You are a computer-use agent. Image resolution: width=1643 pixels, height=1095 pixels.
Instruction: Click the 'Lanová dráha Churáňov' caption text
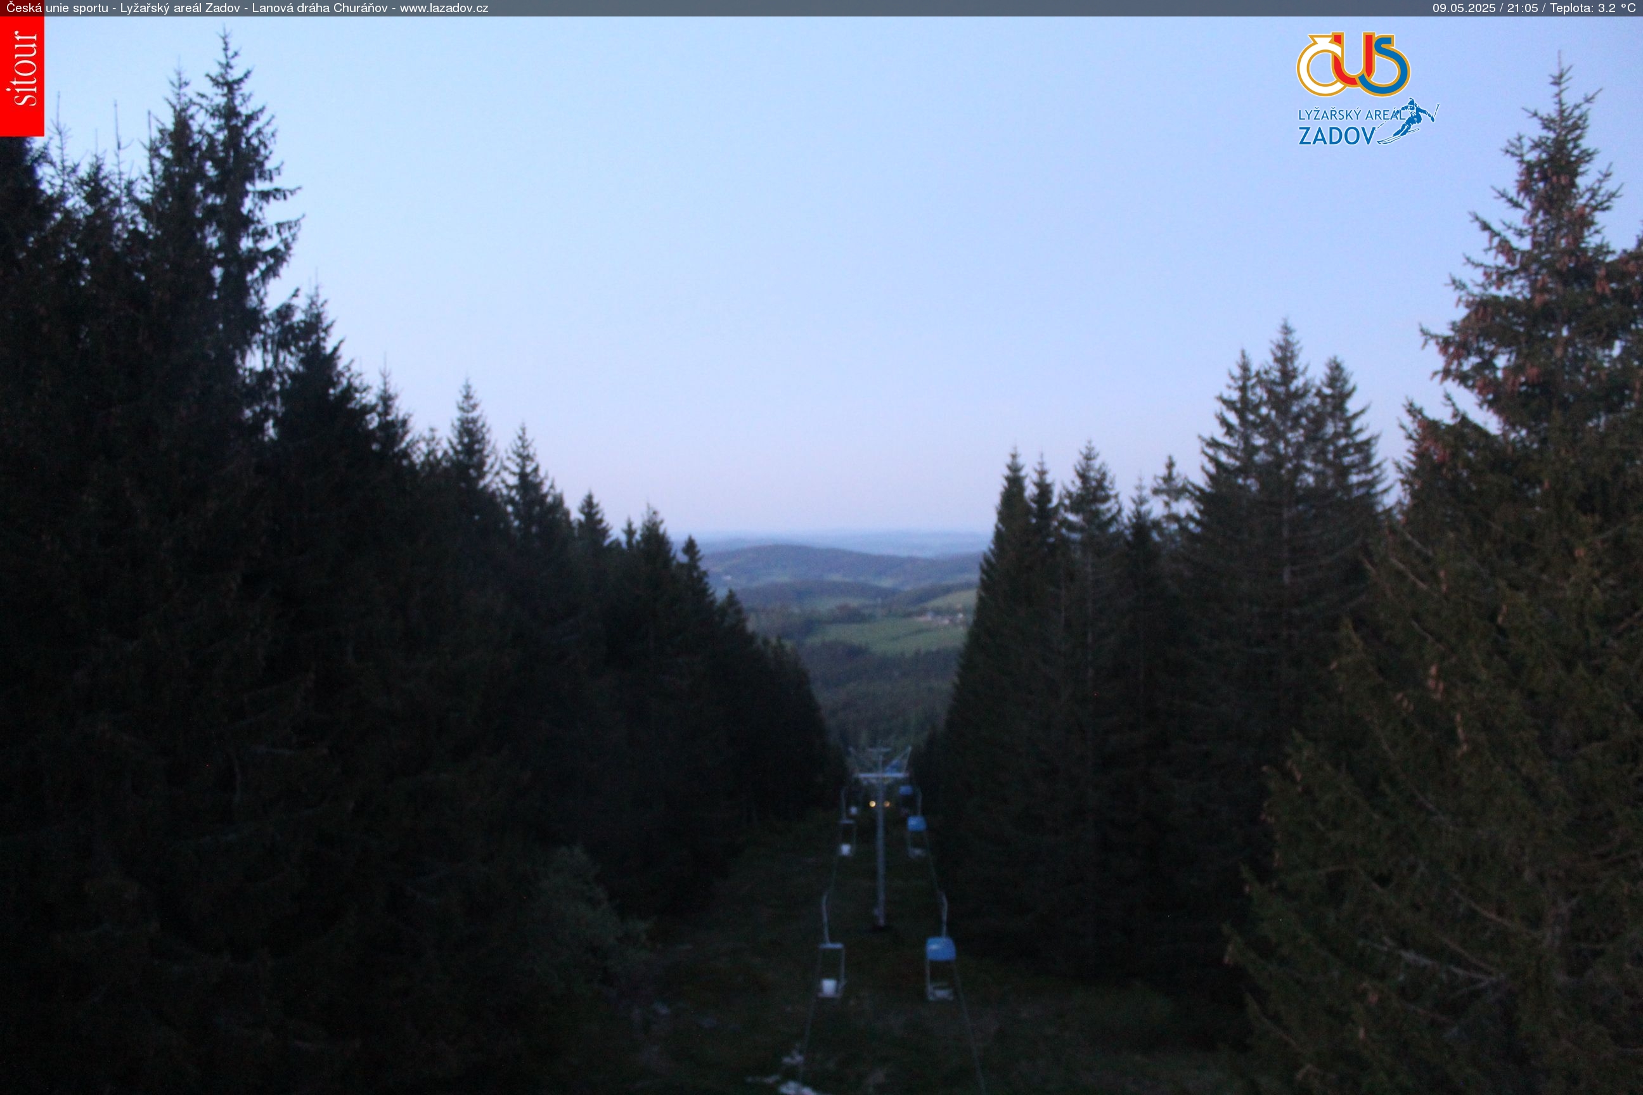point(319,8)
